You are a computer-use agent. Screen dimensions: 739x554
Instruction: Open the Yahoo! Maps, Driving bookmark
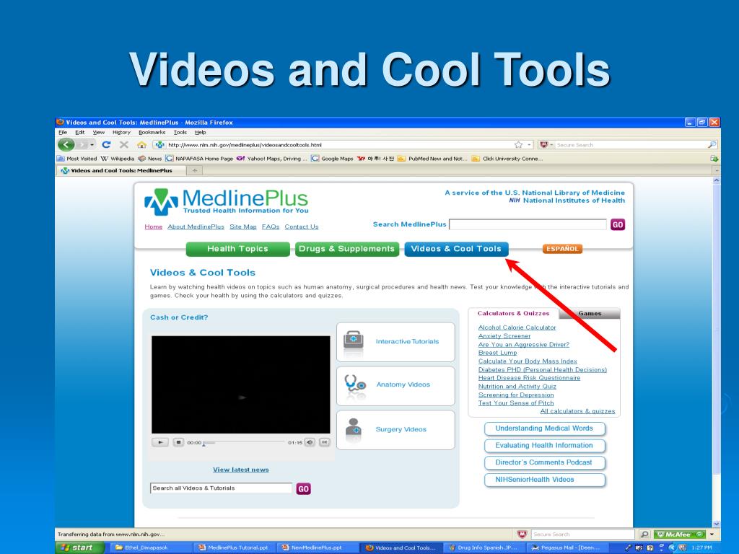271,159
